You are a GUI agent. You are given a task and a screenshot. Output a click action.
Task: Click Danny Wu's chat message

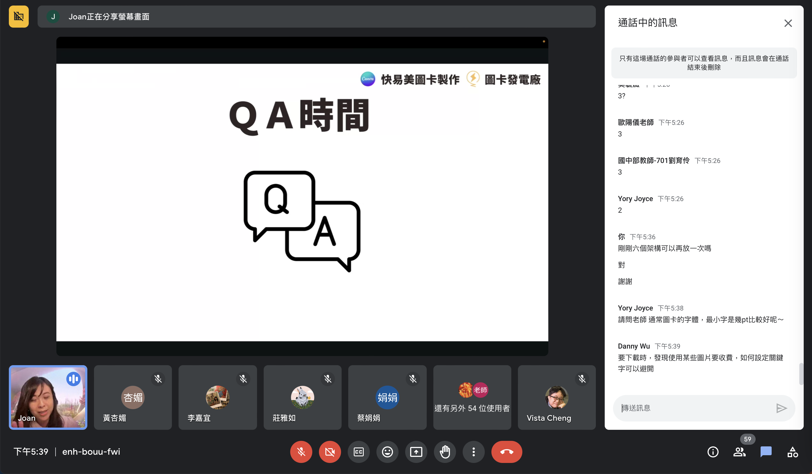point(701,363)
